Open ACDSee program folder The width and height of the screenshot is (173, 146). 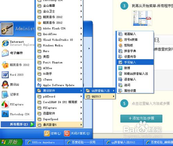coord(60,68)
